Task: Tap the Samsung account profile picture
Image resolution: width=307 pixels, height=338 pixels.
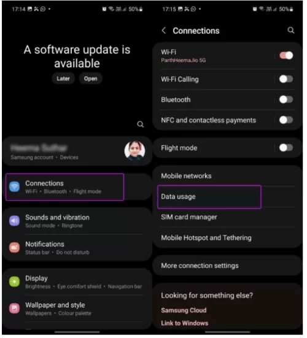Action: tap(135, 152)
